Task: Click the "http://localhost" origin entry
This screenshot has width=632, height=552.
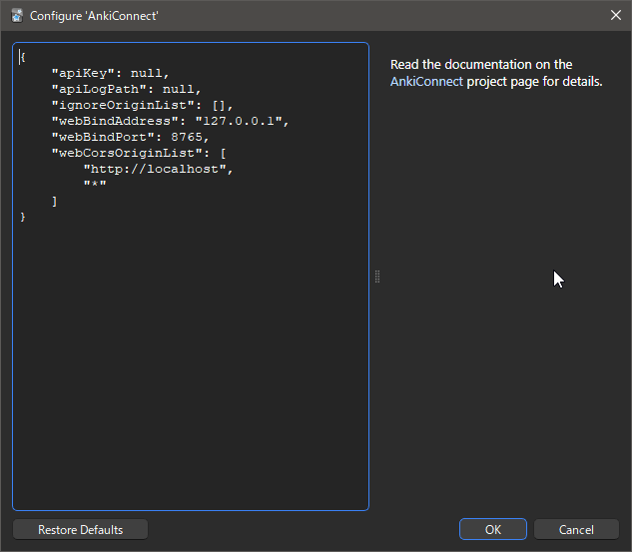Action: click(x=158, y=169)
